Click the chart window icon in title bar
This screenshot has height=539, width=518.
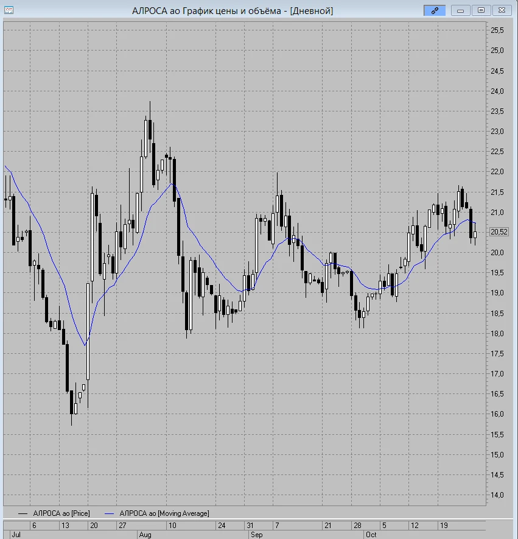coord(9,10)
